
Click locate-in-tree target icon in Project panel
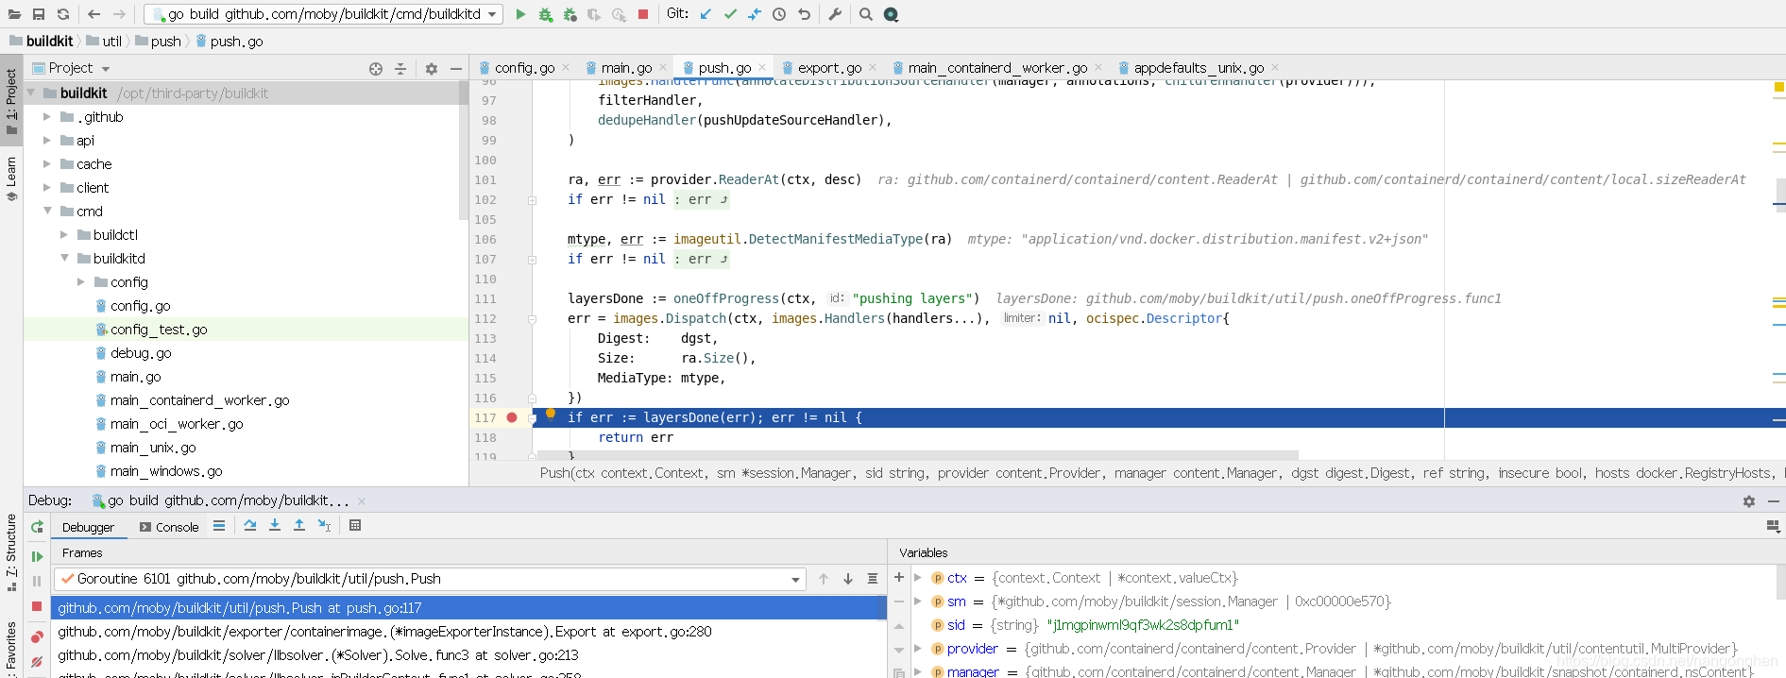[376, 69]
